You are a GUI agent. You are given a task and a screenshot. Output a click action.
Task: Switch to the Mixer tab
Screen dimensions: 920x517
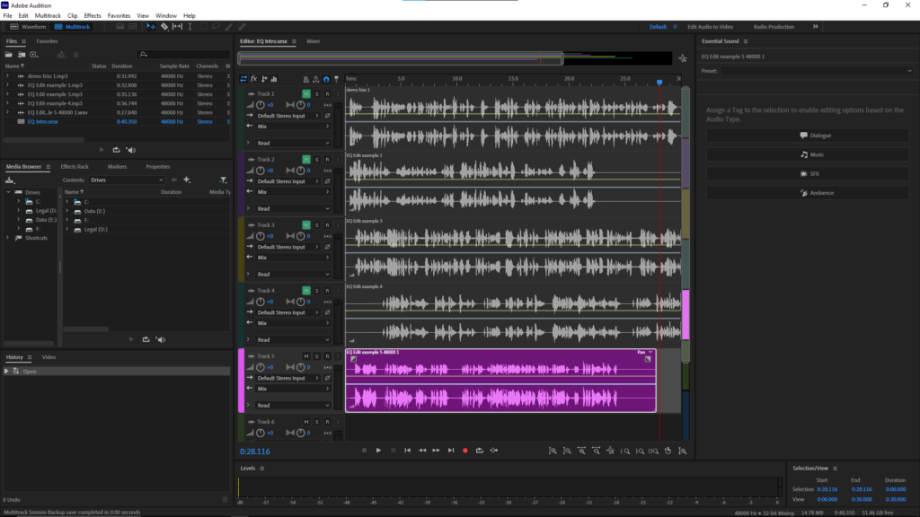(313, 41)
